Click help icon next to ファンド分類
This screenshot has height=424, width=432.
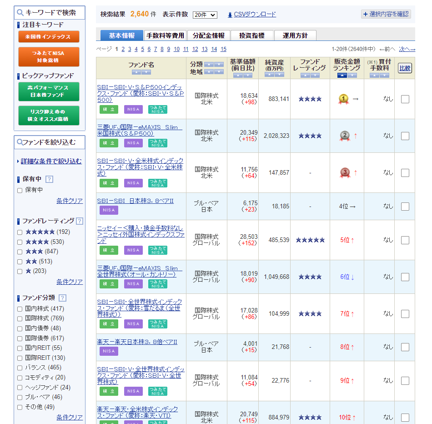click(63, 298)
